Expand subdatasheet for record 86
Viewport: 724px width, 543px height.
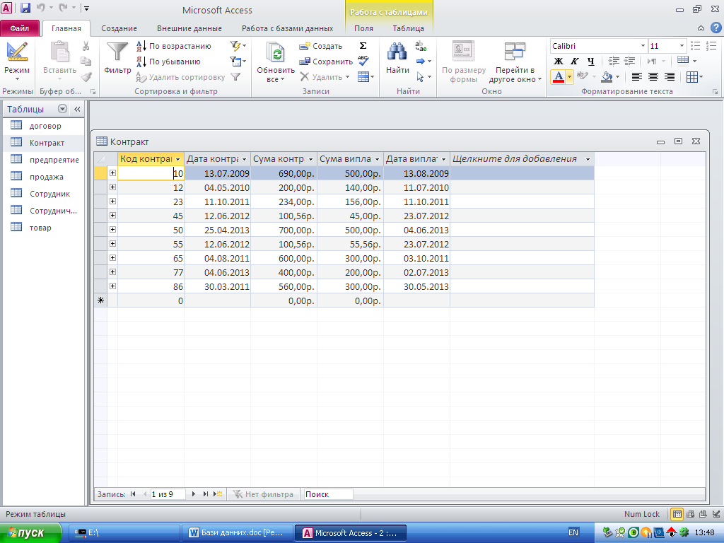click(x=112, y=286)
